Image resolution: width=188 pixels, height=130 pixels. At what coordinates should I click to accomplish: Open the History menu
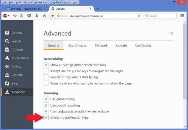[x=28, y=2]
